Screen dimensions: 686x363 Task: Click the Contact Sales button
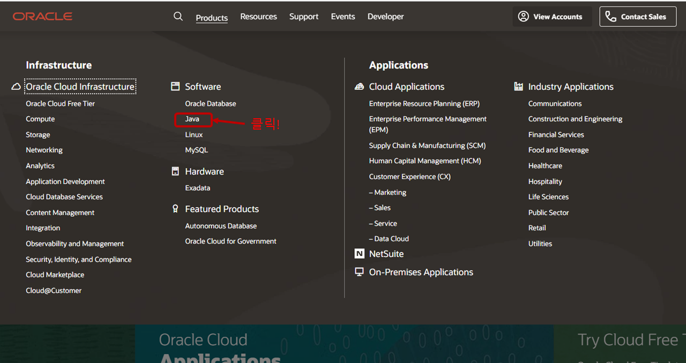(638, 17)
